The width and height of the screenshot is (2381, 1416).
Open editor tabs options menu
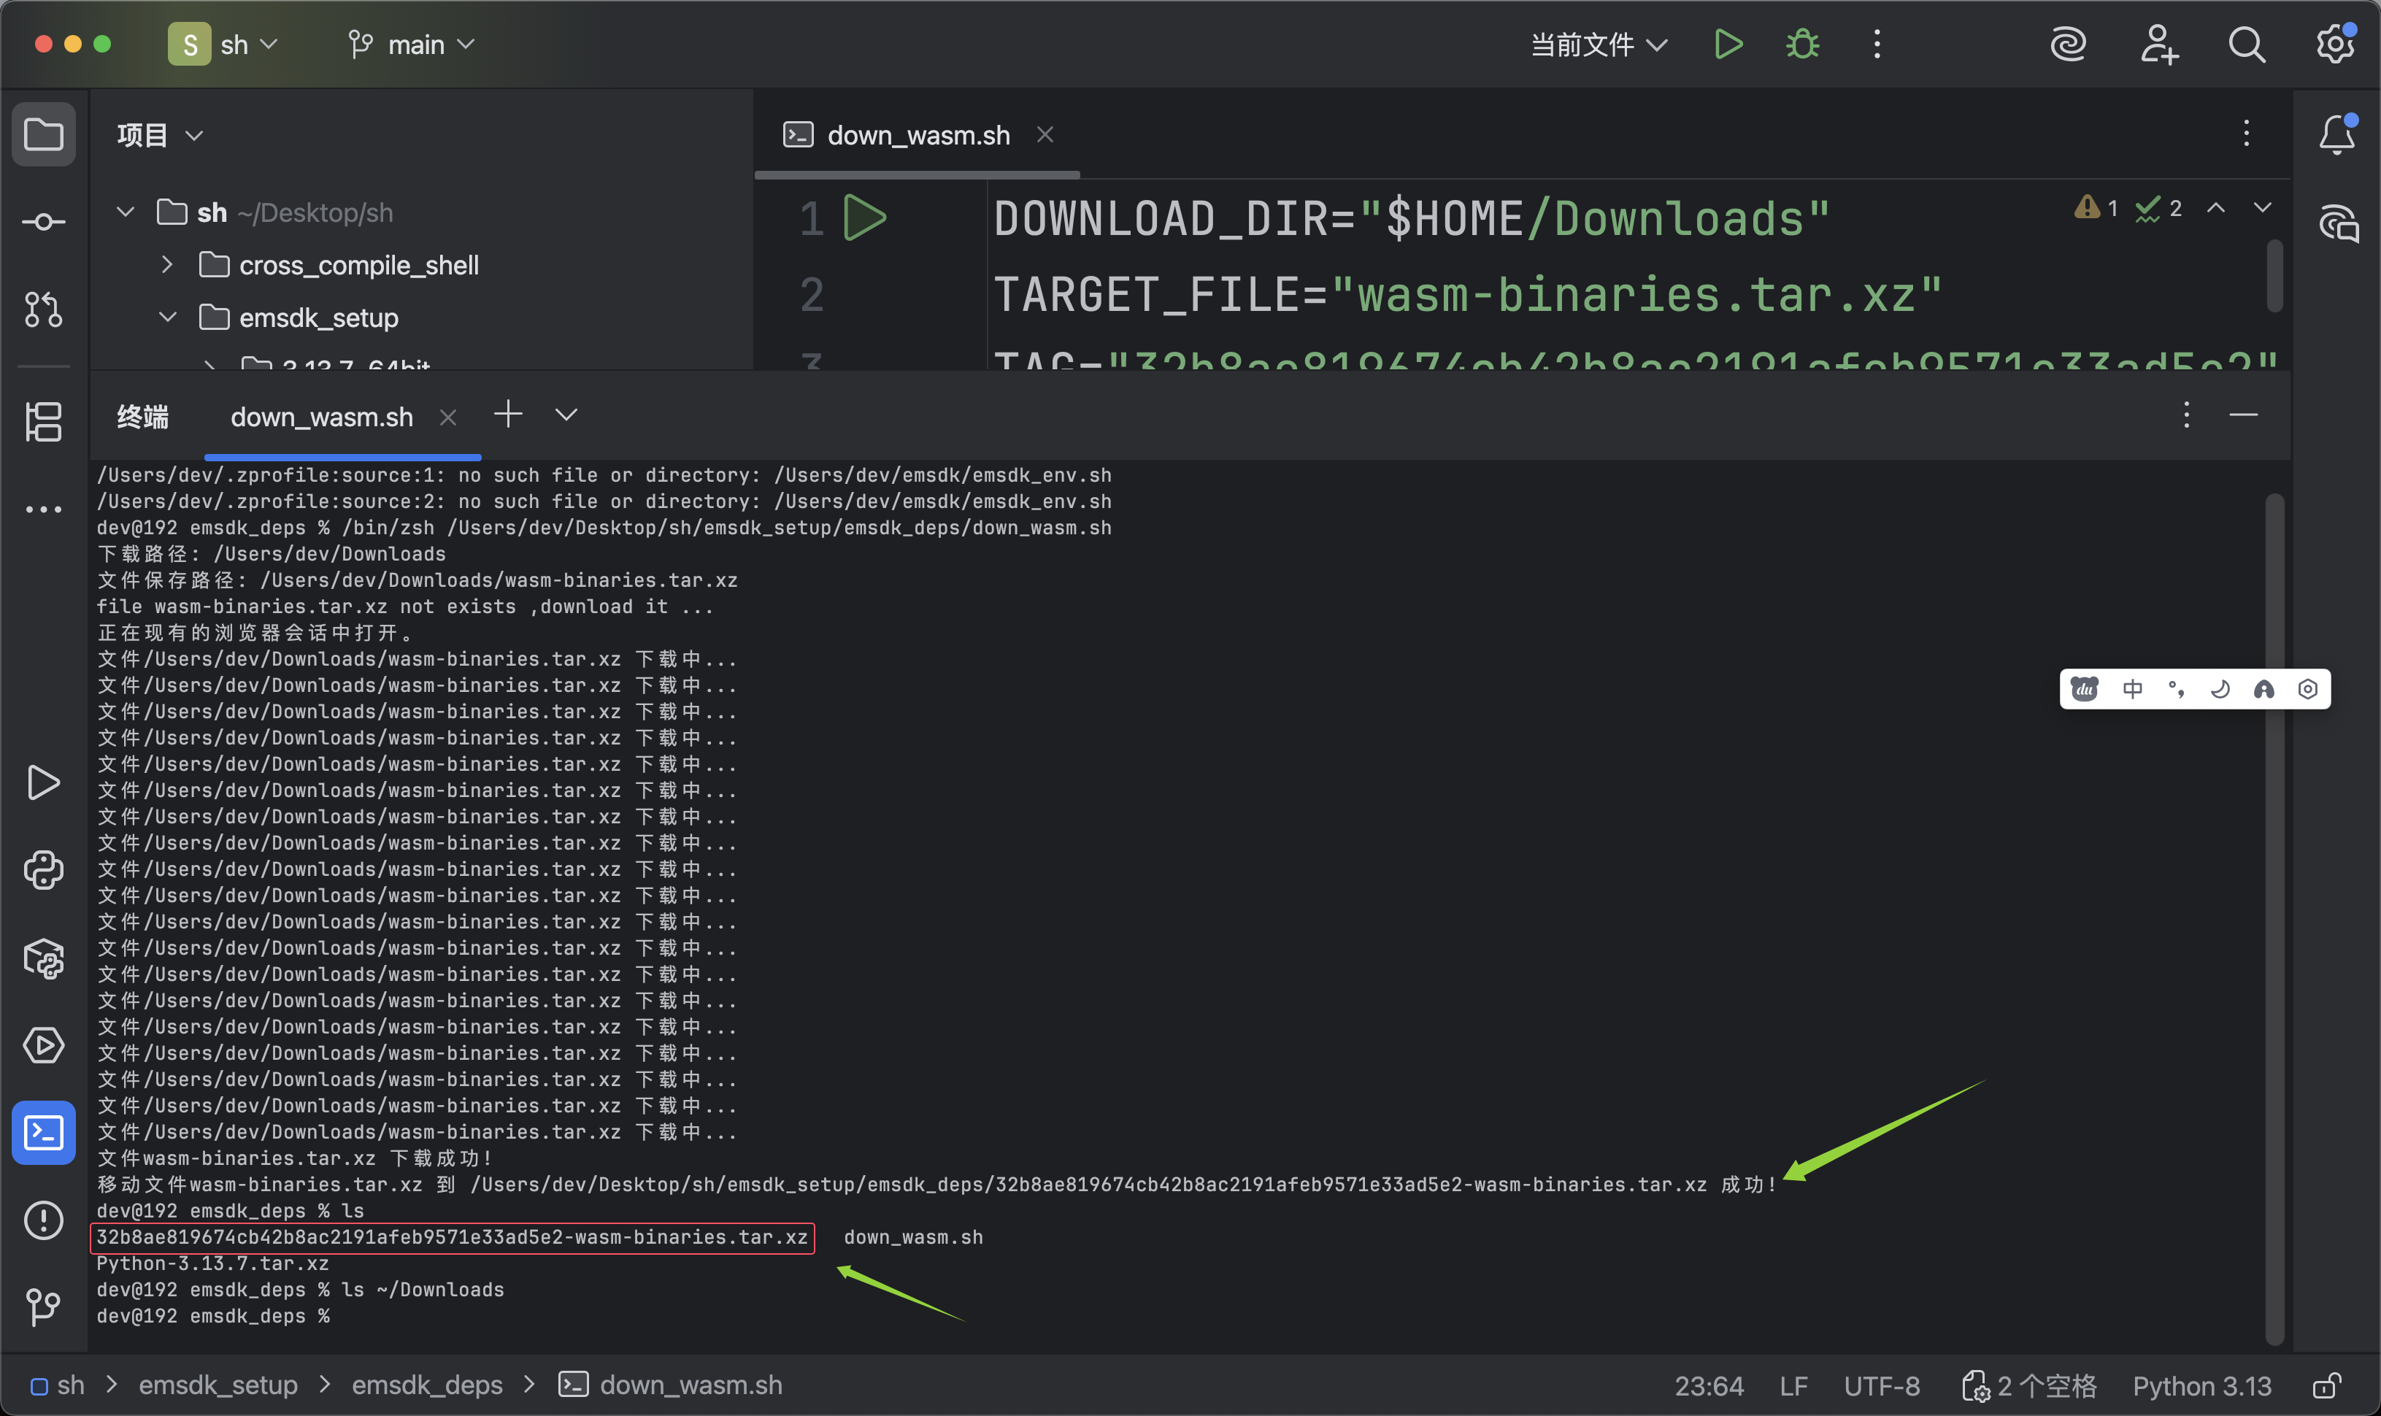point(2247,134)
